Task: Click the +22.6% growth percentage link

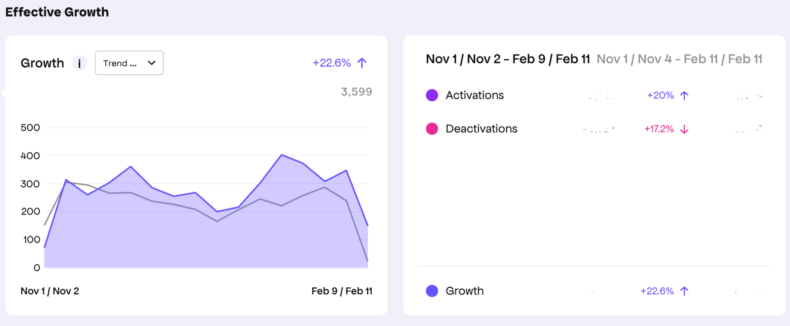Action: coord(332,62)
